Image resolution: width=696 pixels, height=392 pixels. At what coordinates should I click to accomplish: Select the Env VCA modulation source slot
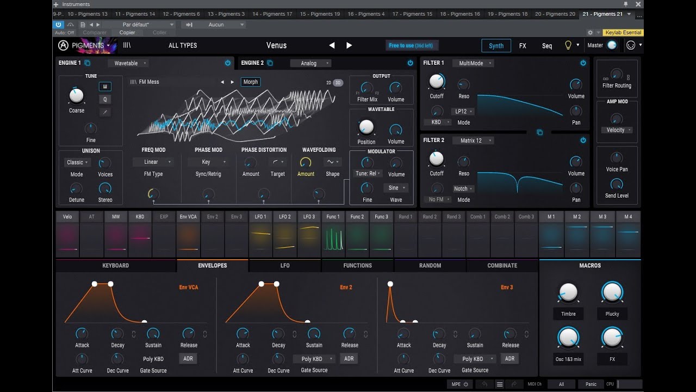188,234
